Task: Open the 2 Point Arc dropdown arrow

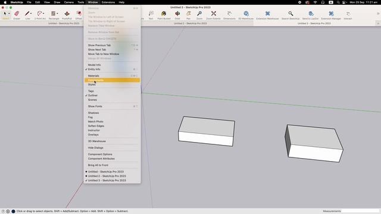Action: click(x=43, y=14)
